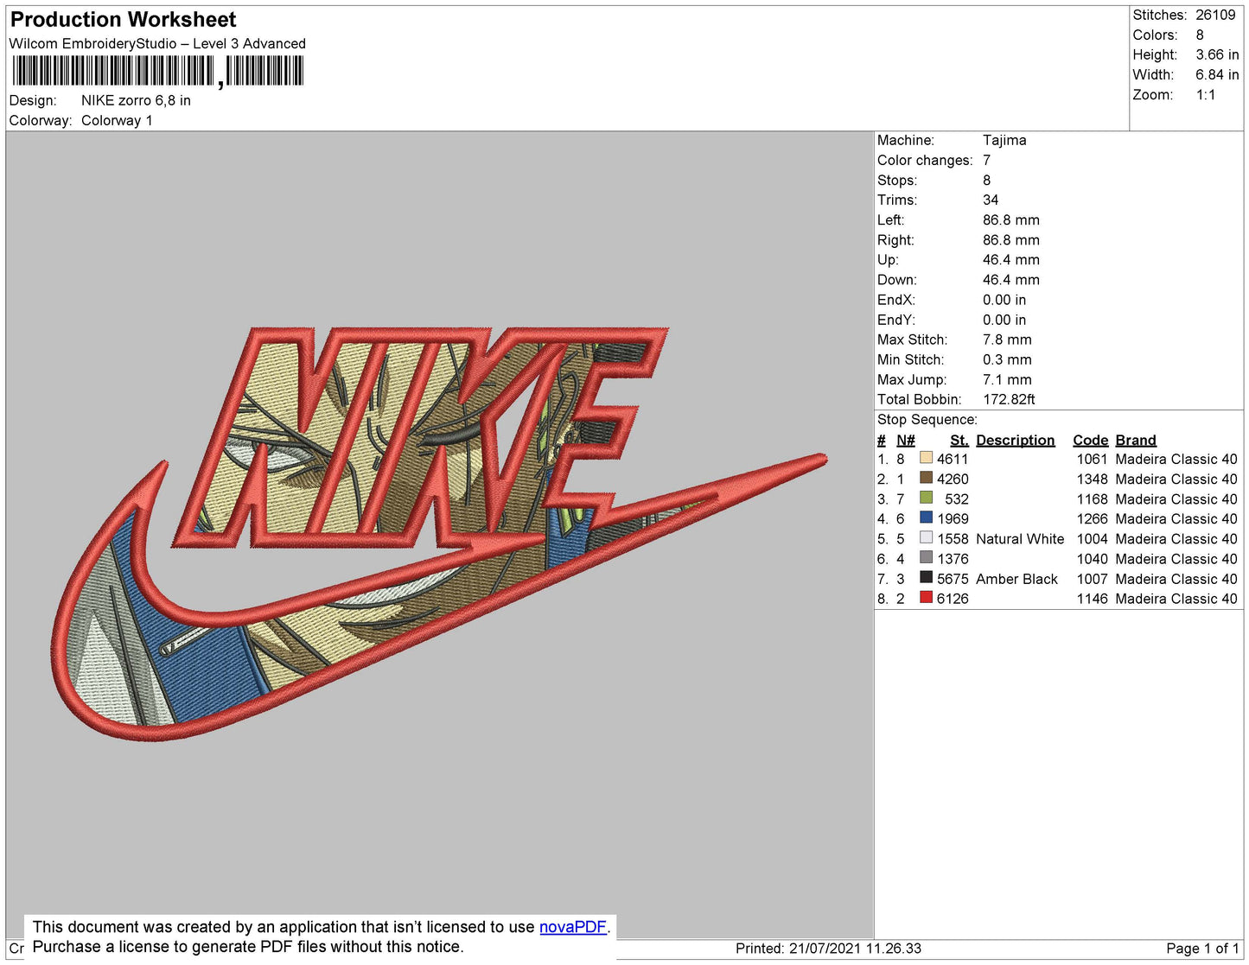The image size is (1249, 965).
Task: Select the Code column header
Action: [x=1090, y=440]
